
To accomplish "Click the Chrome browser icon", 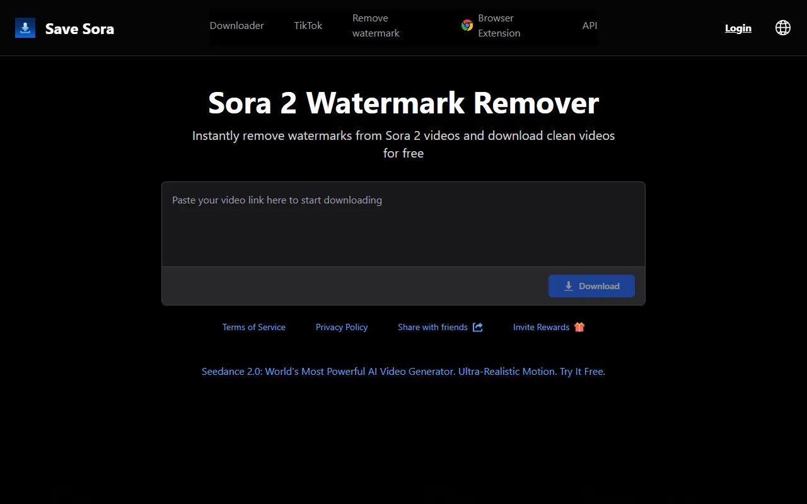I will tap(467, 26).
